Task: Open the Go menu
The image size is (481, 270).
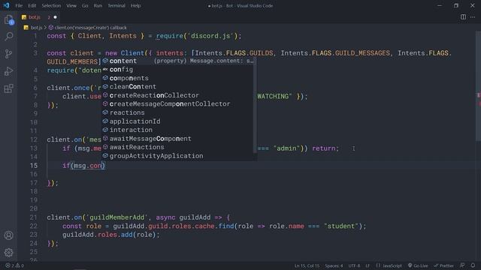Action: (x=85, y=5)
